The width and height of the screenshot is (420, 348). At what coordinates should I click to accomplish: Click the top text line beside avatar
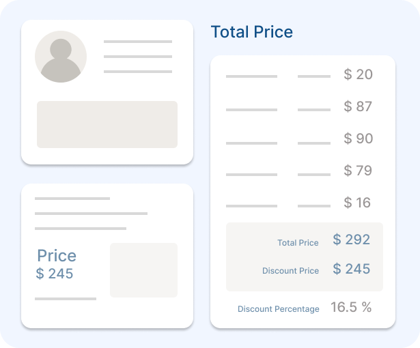tap(137, 42)
